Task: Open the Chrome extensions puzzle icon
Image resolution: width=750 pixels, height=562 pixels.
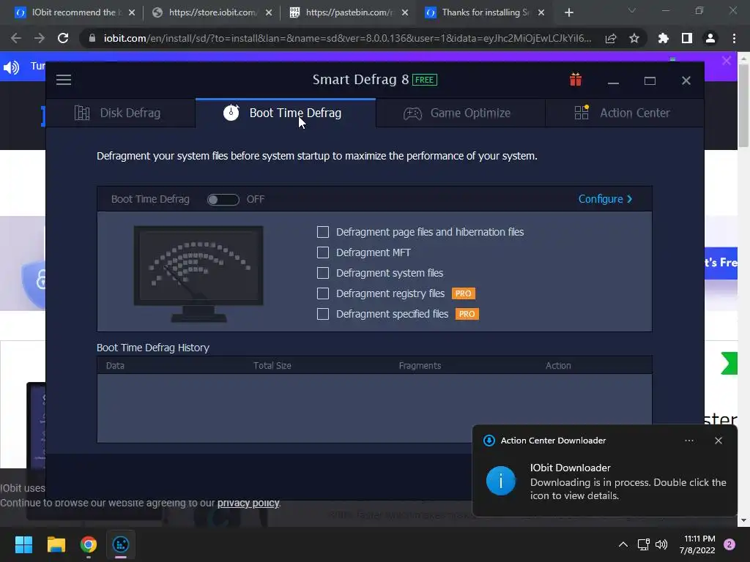Action: tap(664, 38)
